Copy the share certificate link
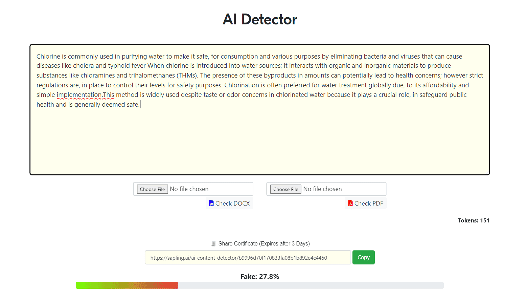 [363, 257]
